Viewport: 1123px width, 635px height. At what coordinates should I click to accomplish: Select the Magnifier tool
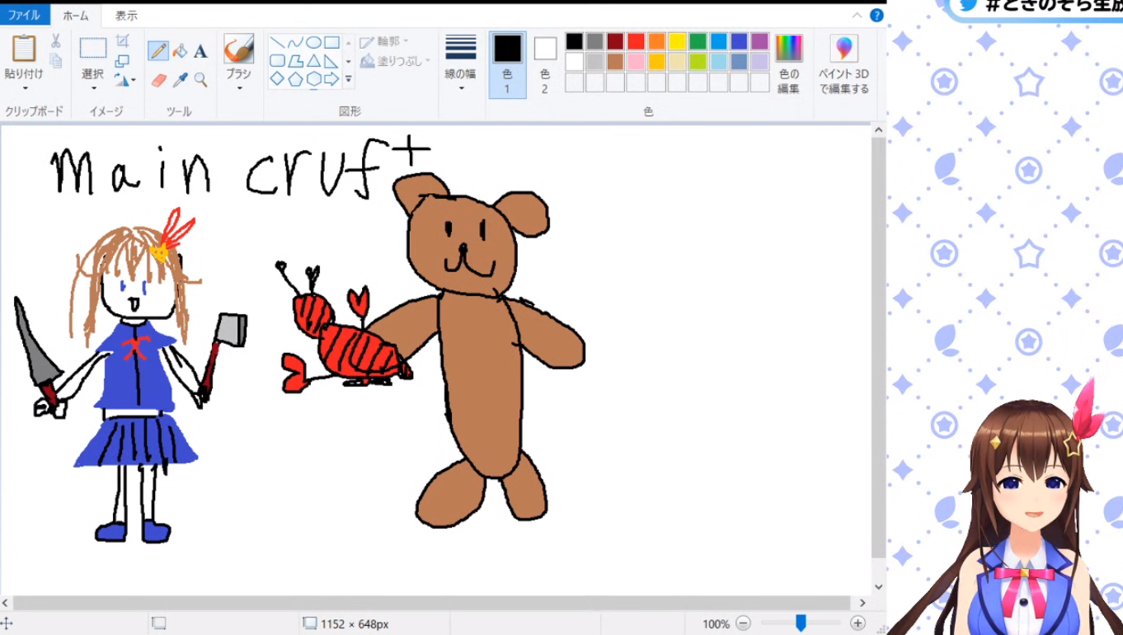[200, 80]
